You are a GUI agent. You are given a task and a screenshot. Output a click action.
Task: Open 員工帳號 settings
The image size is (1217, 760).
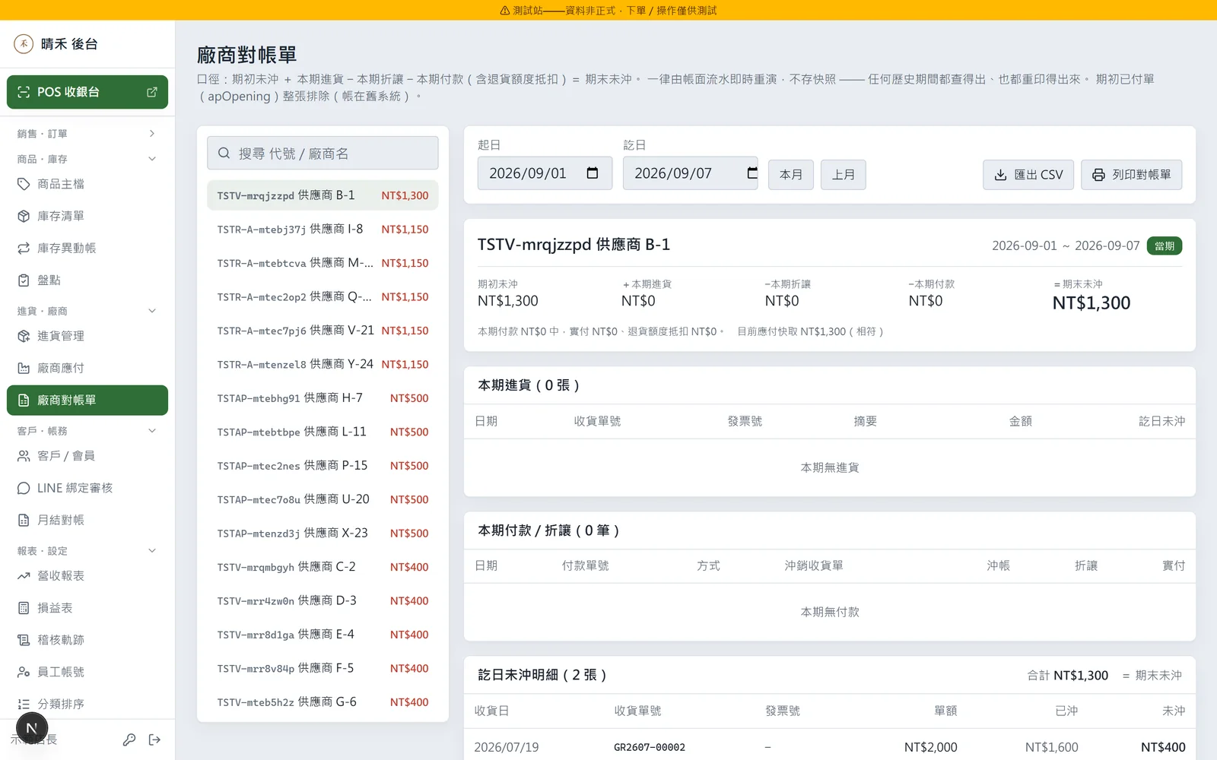pos(87,672)
